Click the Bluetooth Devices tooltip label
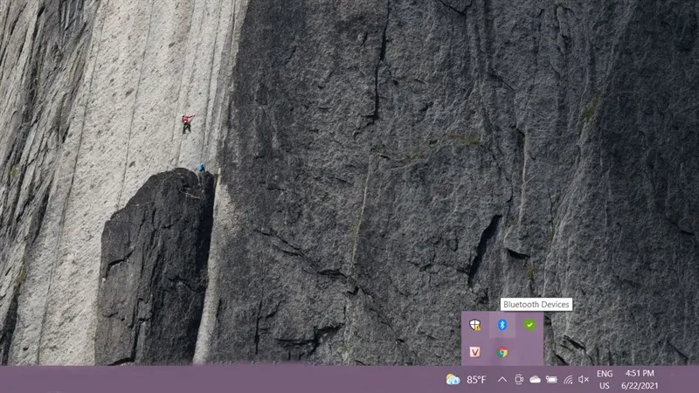This screenshot has width=699, height=393. pyautogui.click(x=536, y=305)
